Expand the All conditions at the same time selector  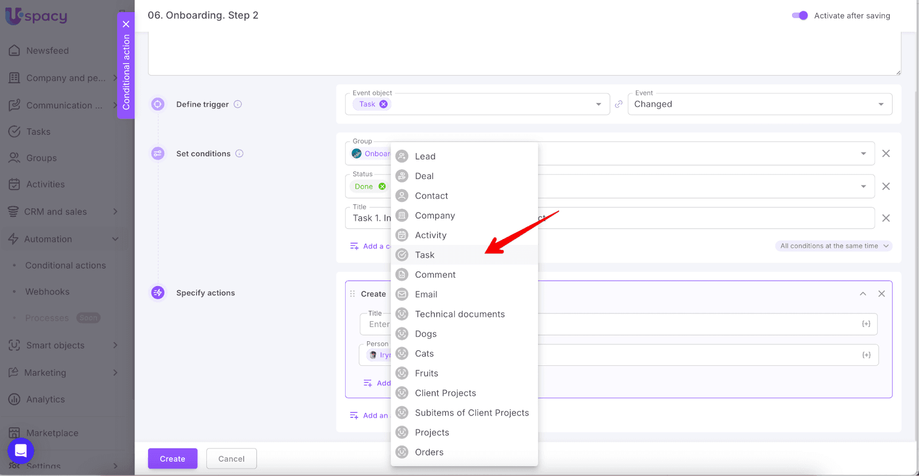833,246
